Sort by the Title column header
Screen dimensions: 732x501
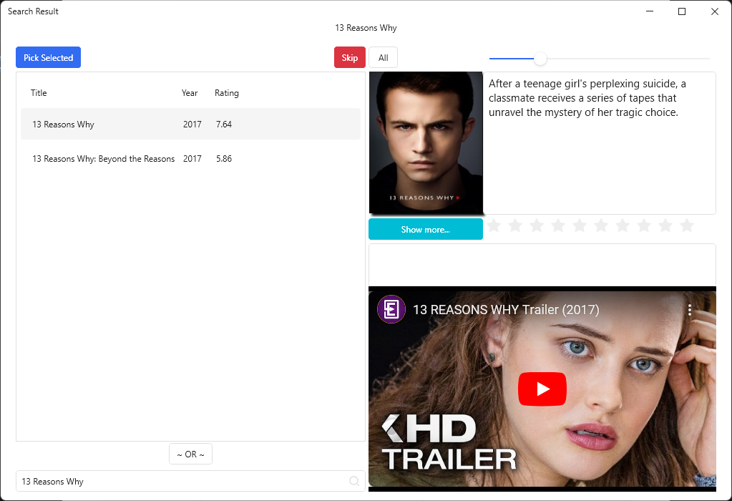[39, 93]
